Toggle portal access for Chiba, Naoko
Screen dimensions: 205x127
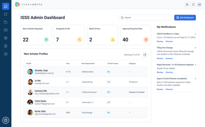point(109,102)
